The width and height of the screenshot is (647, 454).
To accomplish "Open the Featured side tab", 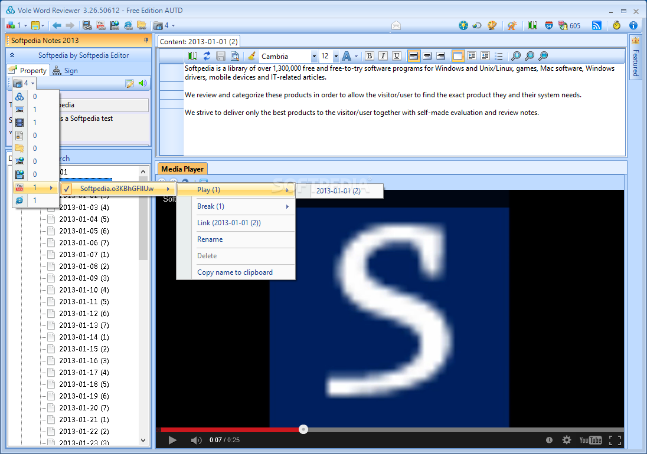I will click(635, 57).
